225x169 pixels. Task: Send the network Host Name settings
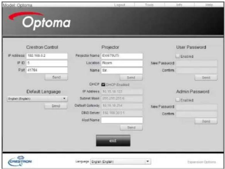tap(131, 127)
